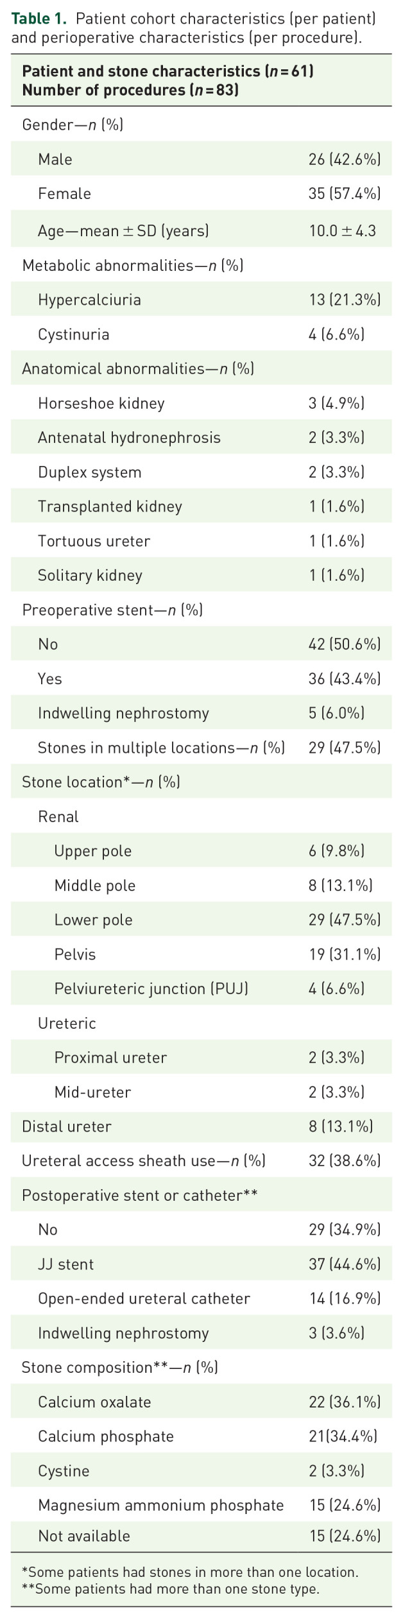Click the Hypercalciuria row label
Image resolution: width=403 pixels, height=1618 pixels.
89,300
